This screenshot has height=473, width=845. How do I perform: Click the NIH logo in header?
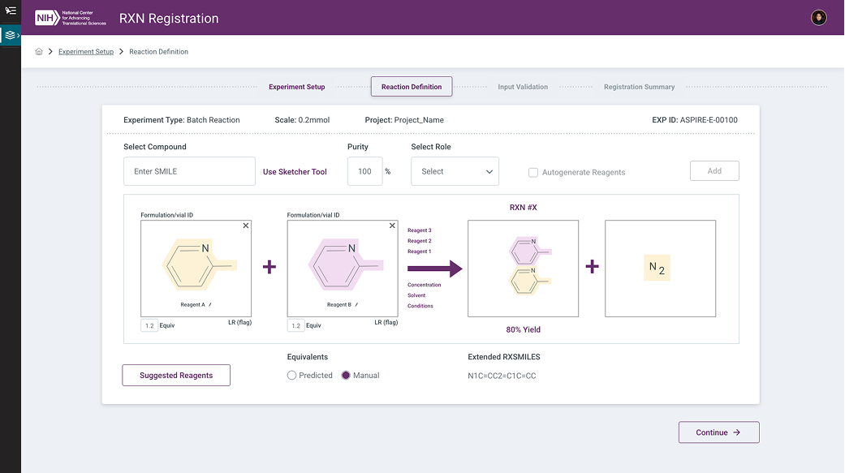pos(47,18)
